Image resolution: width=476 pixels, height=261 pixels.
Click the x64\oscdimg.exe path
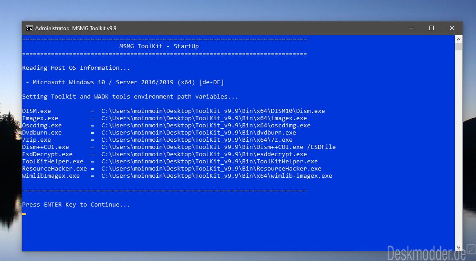pos(206,126)
